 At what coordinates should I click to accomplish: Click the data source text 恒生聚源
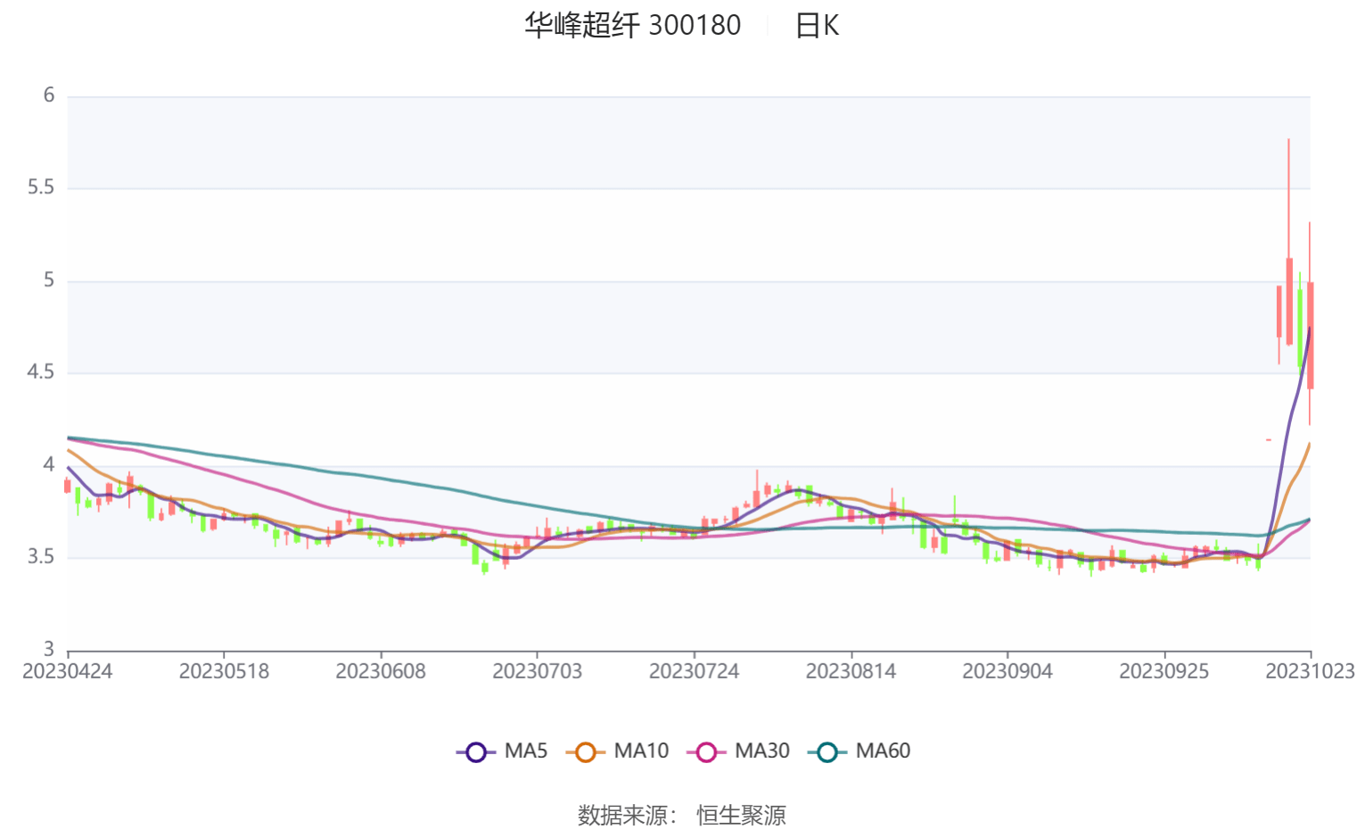click(742, 815)
